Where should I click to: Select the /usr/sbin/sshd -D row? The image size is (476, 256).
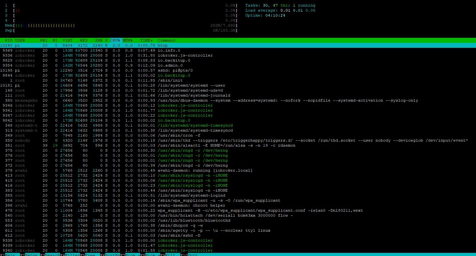click(x=238, y=235)
